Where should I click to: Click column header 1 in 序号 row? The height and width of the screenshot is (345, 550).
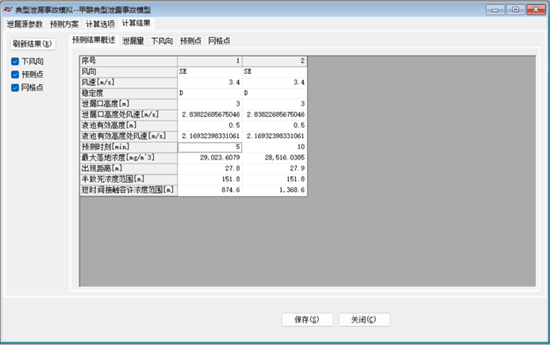pyautogui.click(x=210, y=61)
